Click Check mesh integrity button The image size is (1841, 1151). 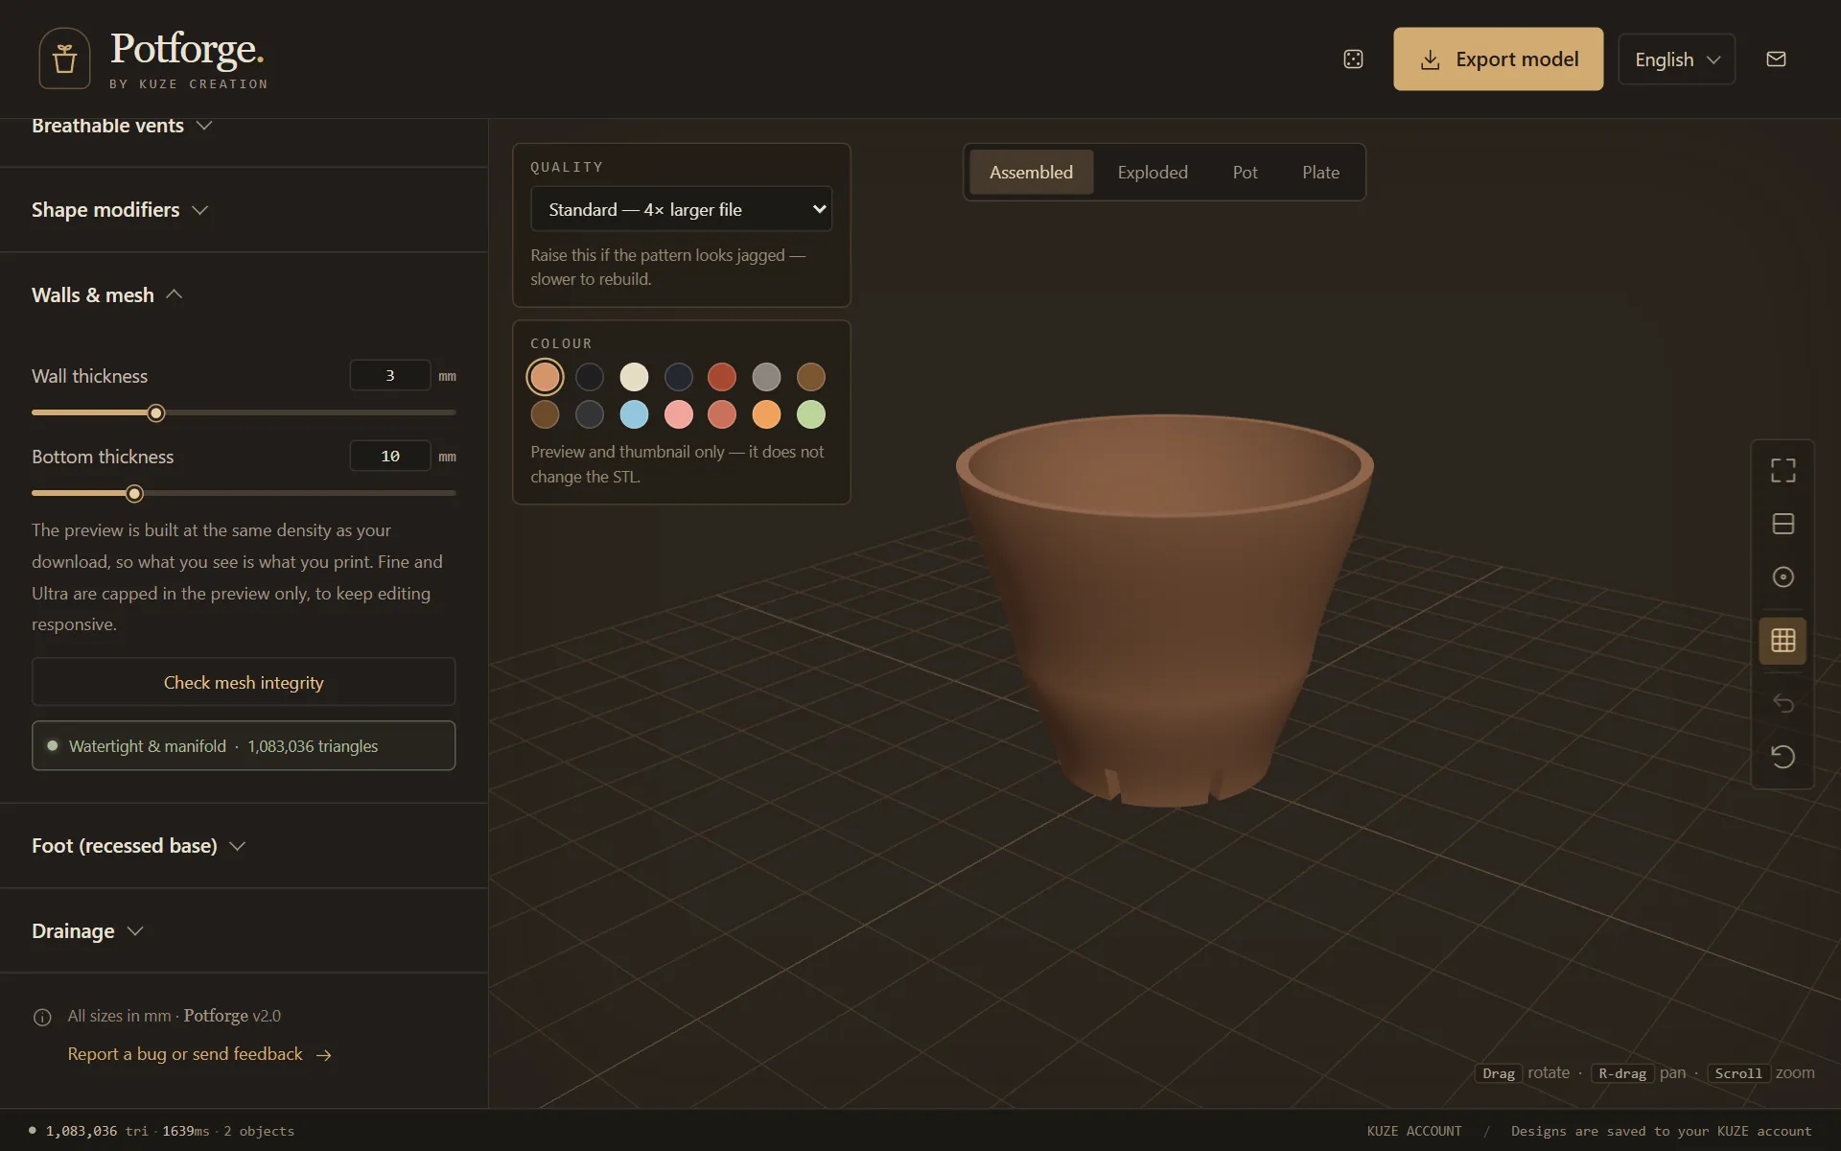click(244, 682)
